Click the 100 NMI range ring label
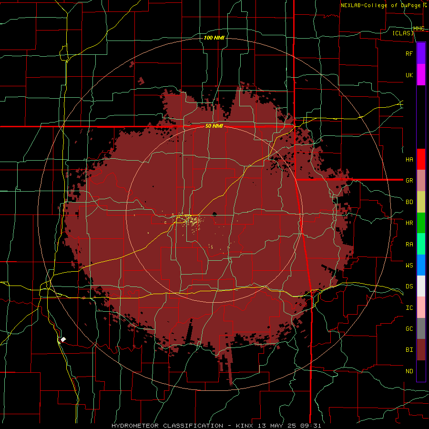Viewport: 429px width, 429px height. tap(214, 38)
